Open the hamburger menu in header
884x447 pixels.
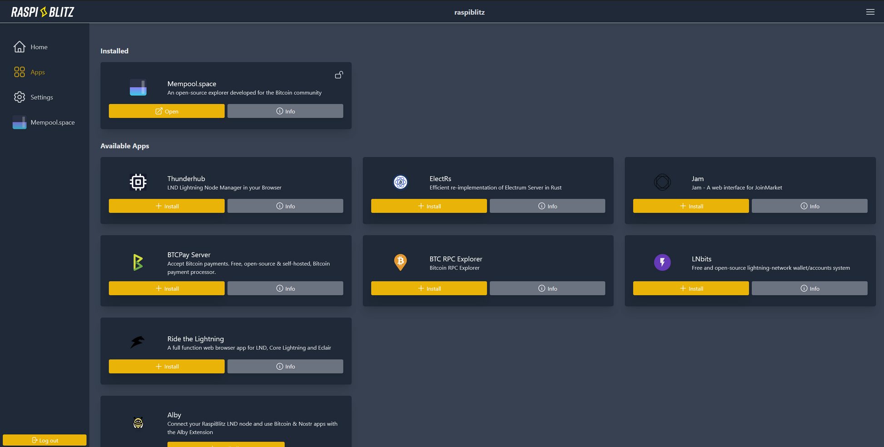(870, 12)
